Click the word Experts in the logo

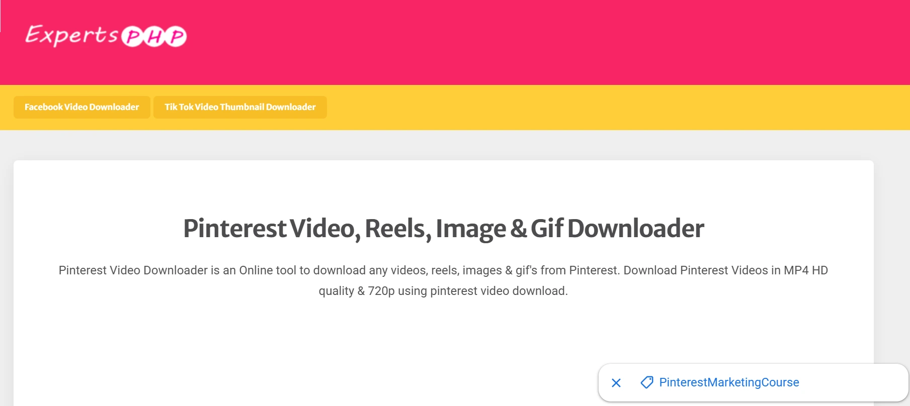[x=71, y=35]
